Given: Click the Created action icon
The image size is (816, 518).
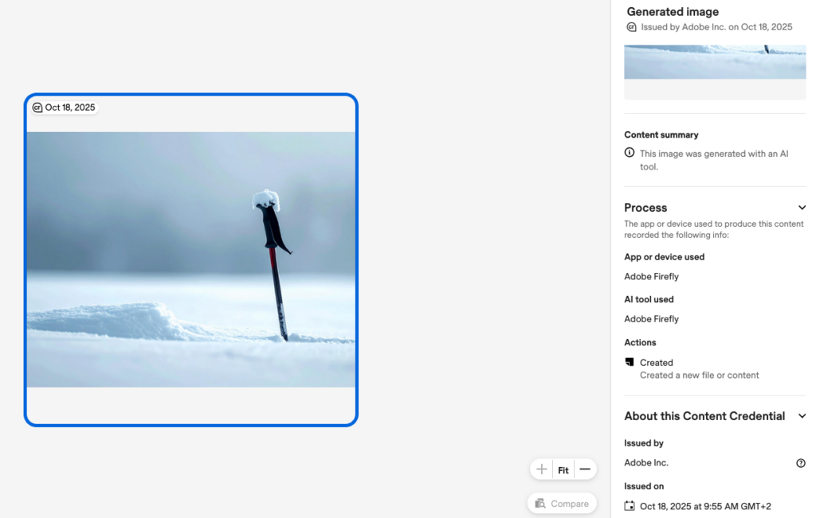Looking at the screenshot, I should coord(630,362).
